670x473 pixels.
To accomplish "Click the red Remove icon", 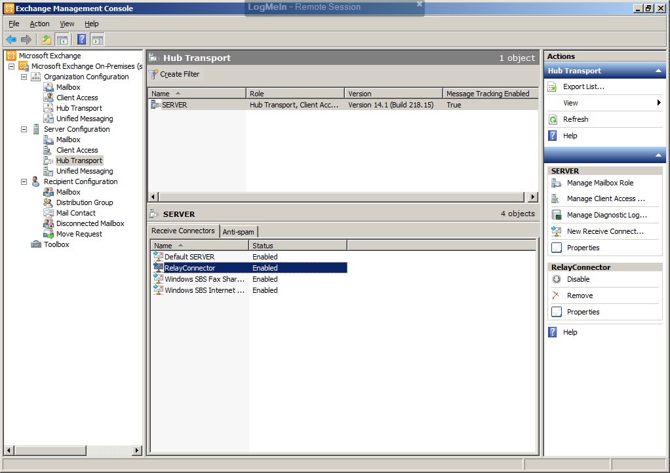I will coord(556,295).
